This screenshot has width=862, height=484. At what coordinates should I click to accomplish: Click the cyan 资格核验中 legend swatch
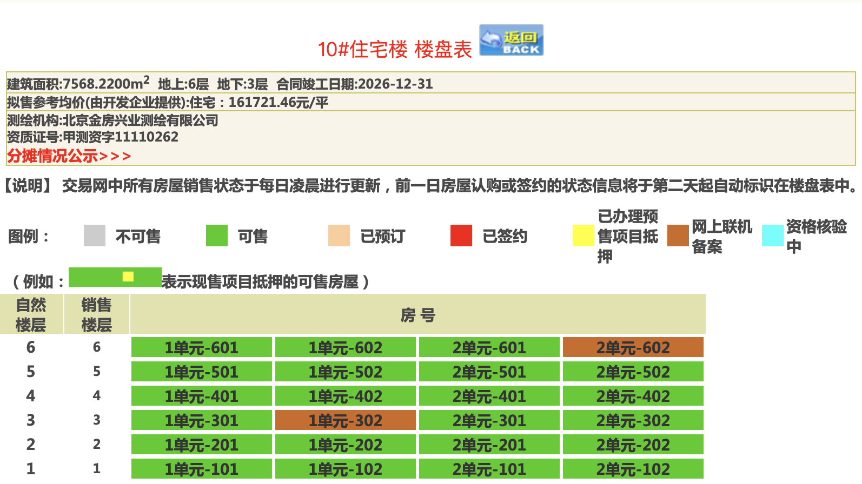(772, 236)
